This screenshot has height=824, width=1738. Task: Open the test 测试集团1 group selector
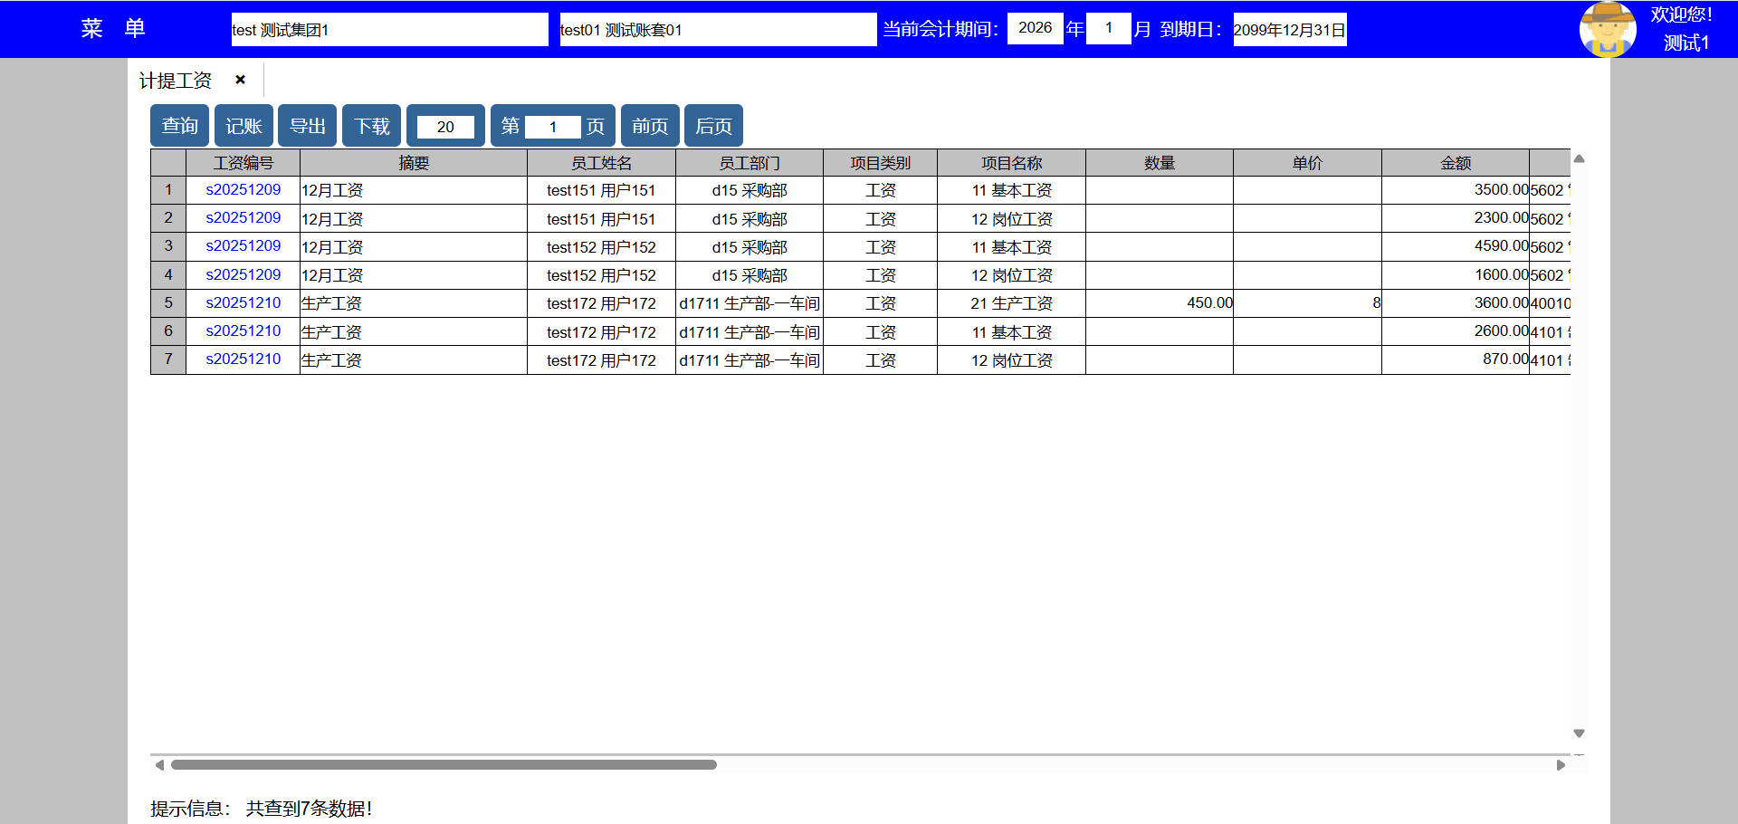click(x=389, y=30)
